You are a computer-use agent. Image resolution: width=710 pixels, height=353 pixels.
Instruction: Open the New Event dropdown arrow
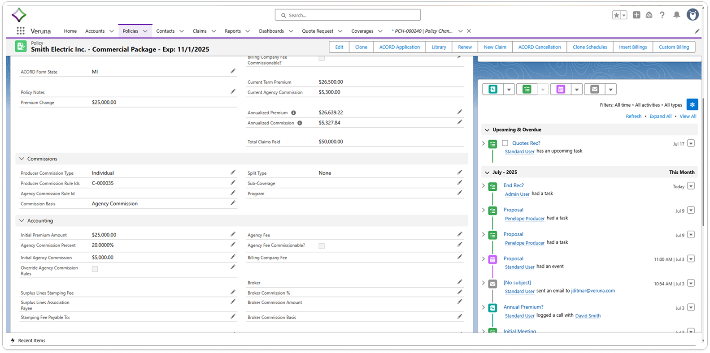[x=577, y=90]
